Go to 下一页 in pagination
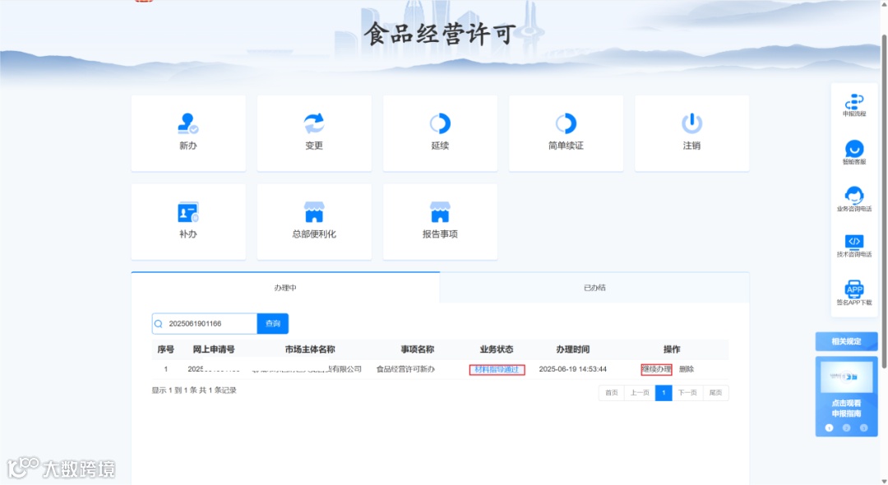 689,393
